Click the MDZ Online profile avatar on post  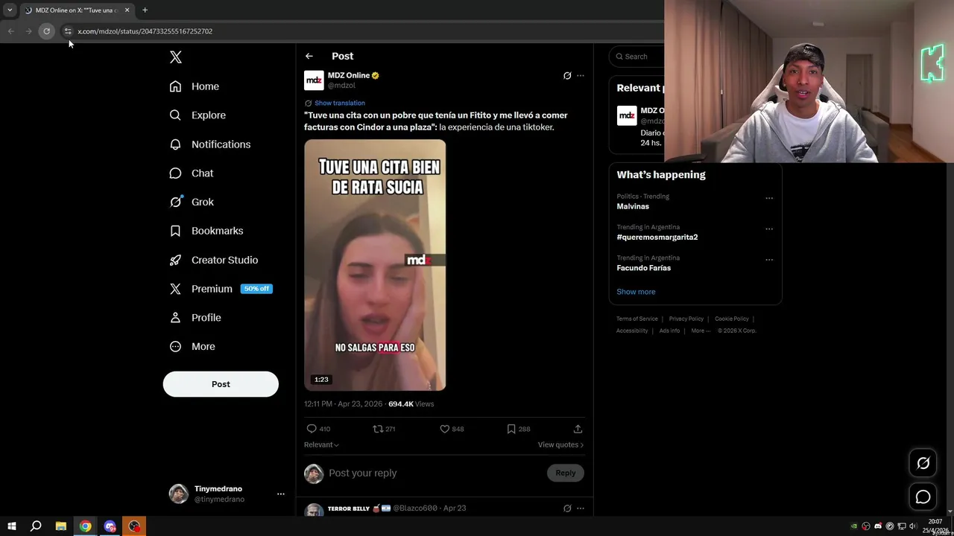point(314,80)
